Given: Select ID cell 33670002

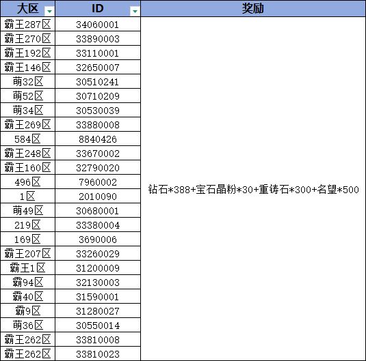Looking at the screenshot, I should pyautogui.click(x=98, y=153).
